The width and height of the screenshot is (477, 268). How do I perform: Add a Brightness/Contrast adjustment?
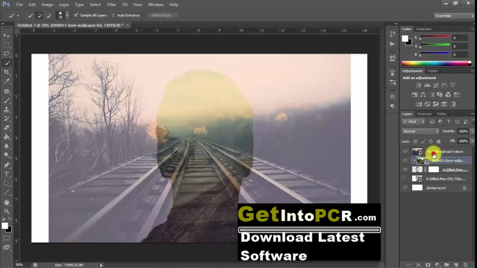tap(419, 85)
